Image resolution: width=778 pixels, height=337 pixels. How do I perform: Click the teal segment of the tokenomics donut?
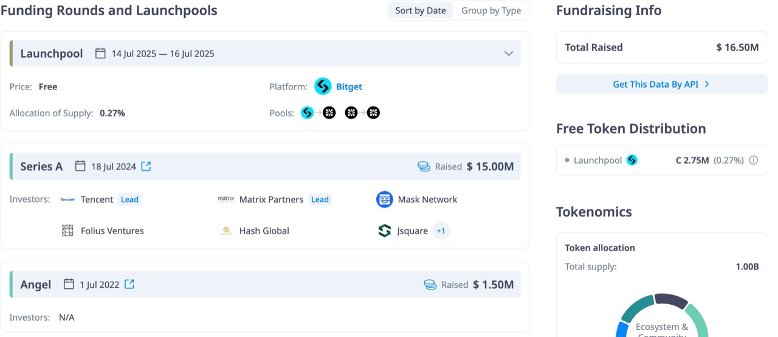pos(636,309)
